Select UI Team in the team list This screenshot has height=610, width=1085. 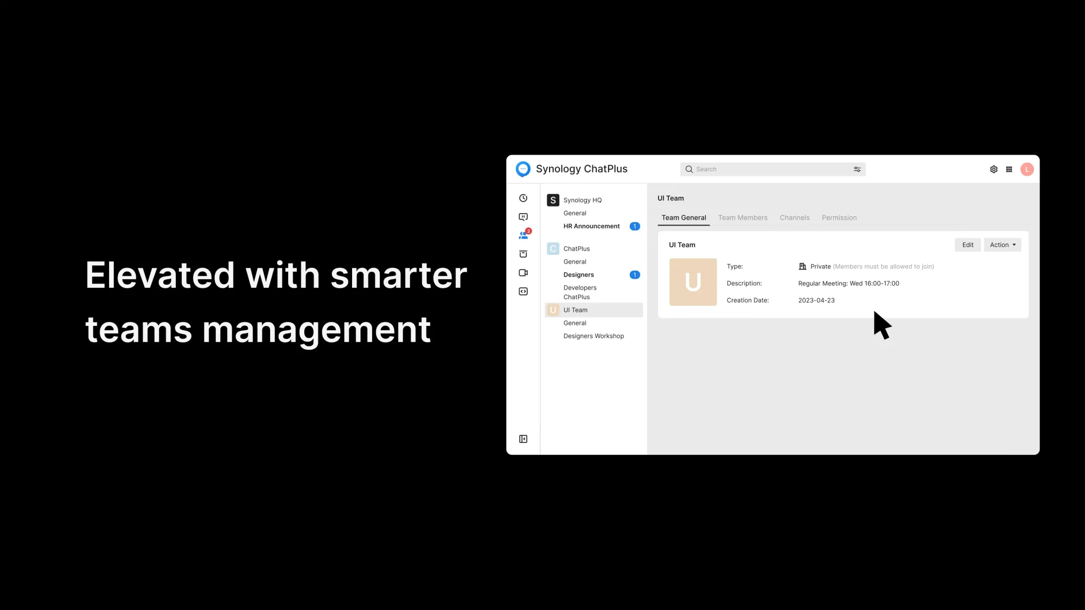[x=593, y=310]
